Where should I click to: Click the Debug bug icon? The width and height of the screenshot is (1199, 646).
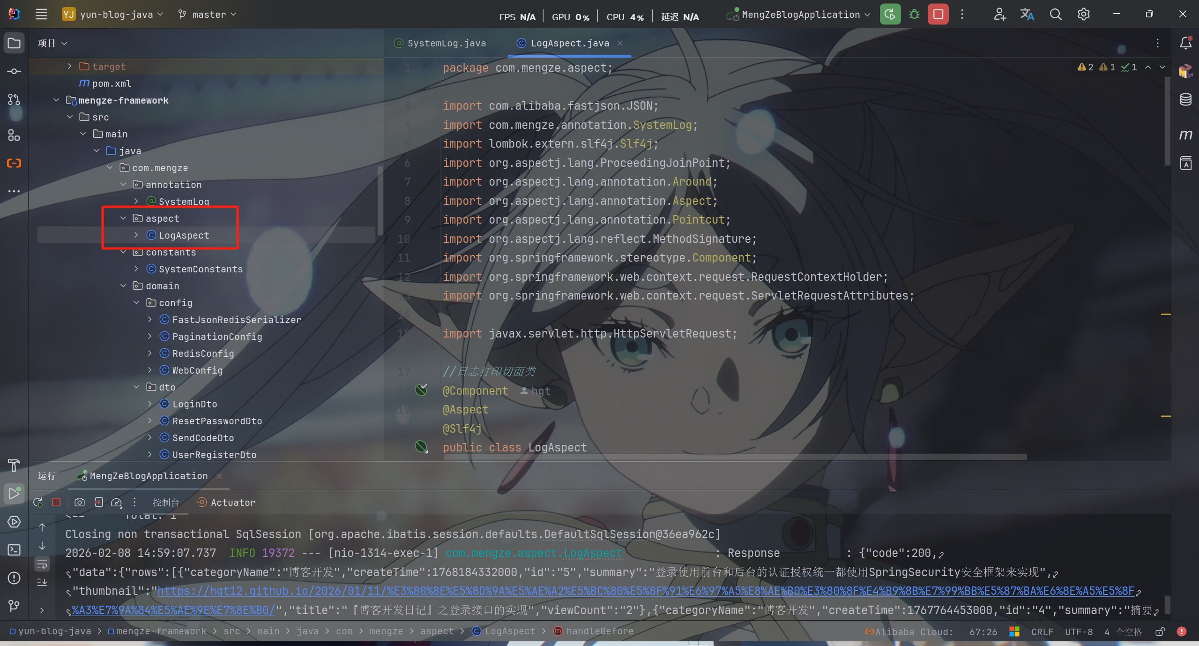(x=914, y=15)
